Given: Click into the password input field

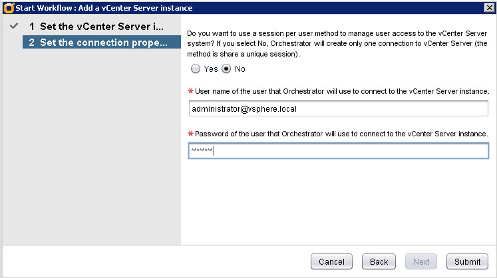Looking at the screenshot, I should coord(338,152).
